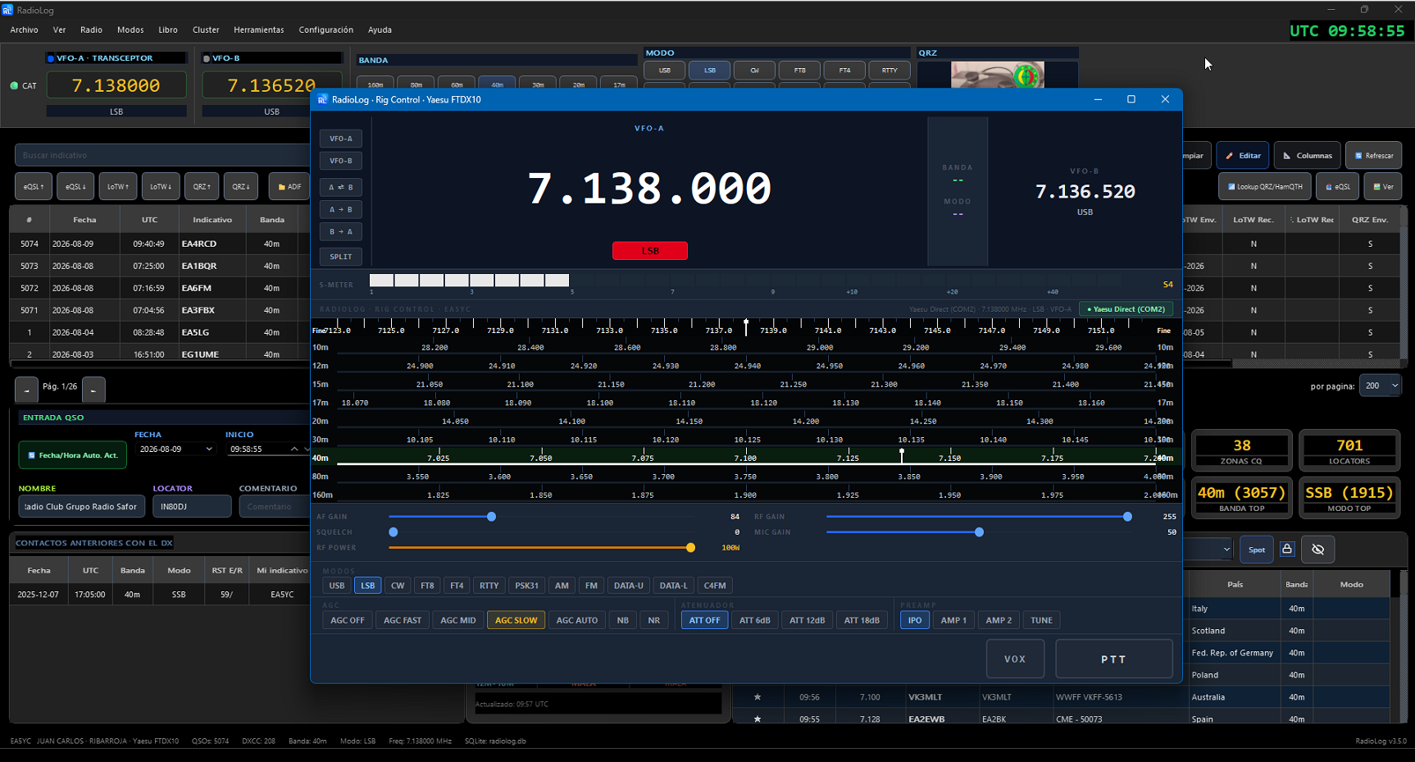
Task: Set AGC OFF
Action: [348, 620]
